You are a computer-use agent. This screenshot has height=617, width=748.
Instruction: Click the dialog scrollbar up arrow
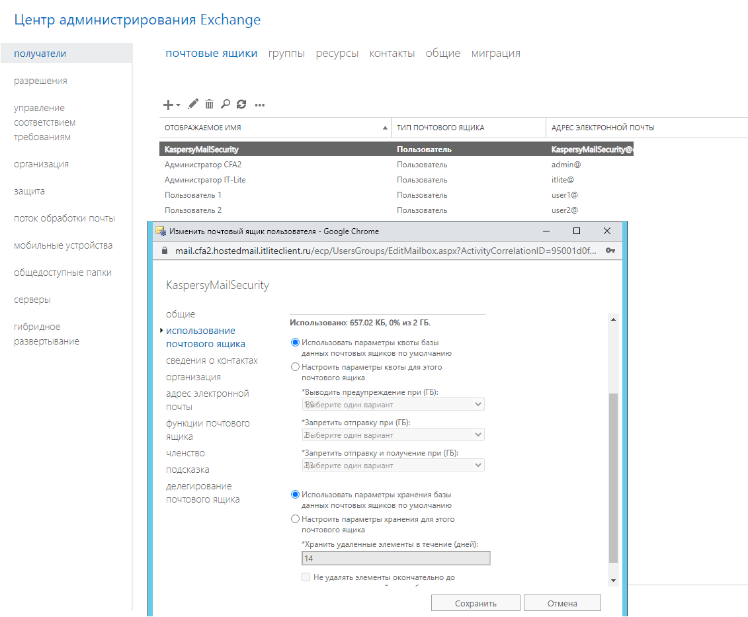coord(614,319)
